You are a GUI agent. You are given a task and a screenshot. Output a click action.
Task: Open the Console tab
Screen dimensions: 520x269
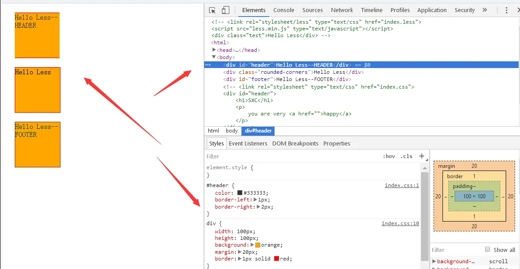[284, 10]
